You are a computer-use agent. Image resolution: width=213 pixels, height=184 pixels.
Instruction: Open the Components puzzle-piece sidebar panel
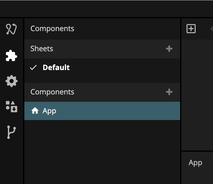[11, 56]
